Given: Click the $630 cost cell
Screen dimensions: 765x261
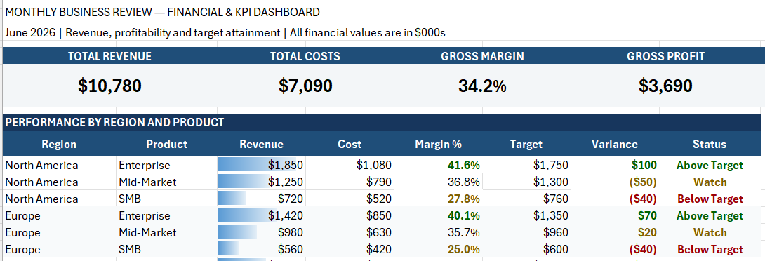Looking at the screenshot, I should point(350,232).
